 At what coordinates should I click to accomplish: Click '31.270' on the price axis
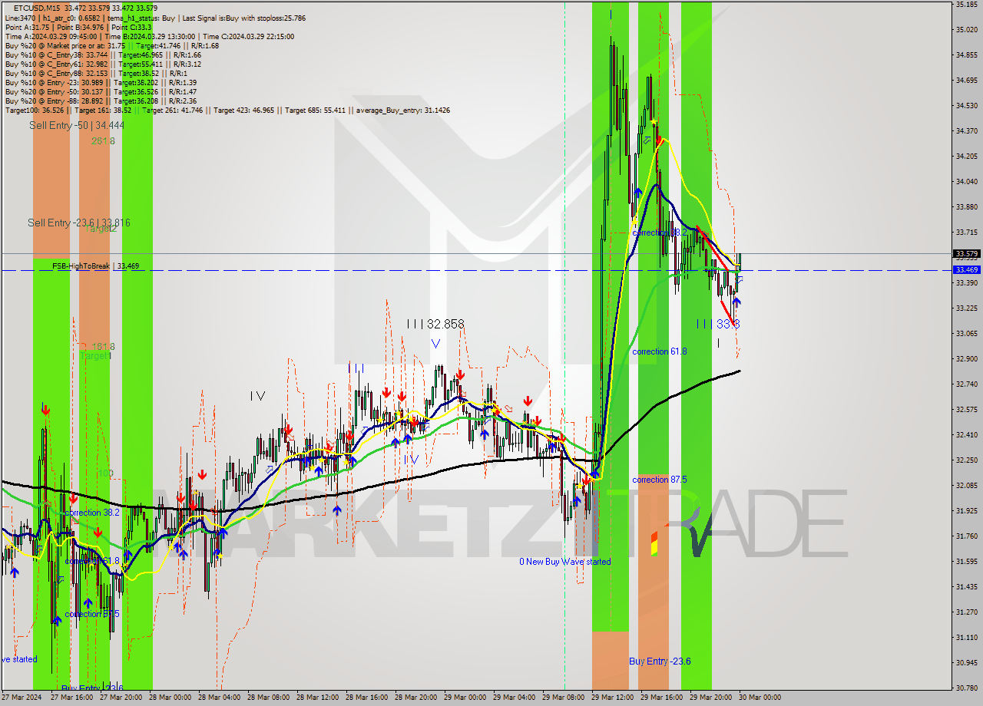point(966,612)
